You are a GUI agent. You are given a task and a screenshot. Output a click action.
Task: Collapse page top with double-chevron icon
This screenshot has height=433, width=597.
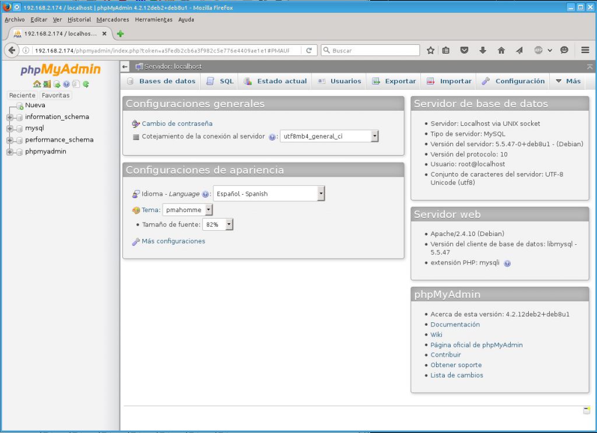pos(589,66)
